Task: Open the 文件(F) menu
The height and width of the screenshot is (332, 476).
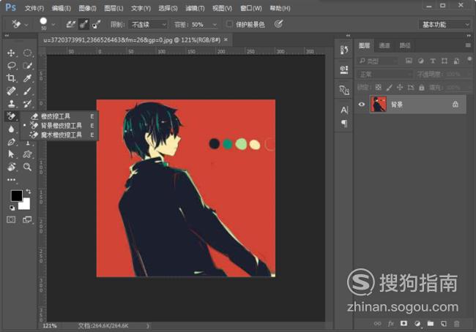Action: point(34,8)
